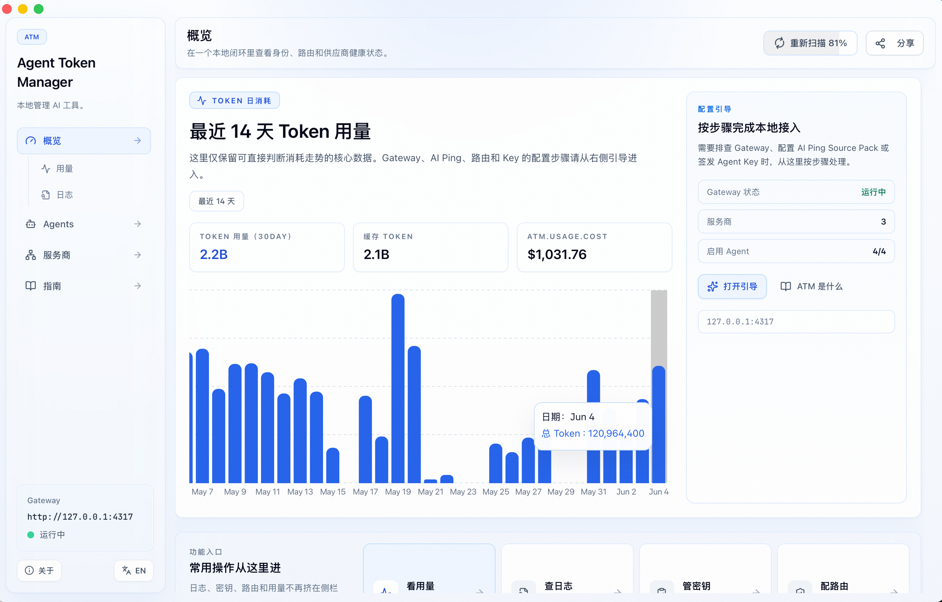The image size is (942, 602).
Task: Click the rescan refresh icon
Action: pyautogui.click(x=779, y=43)
